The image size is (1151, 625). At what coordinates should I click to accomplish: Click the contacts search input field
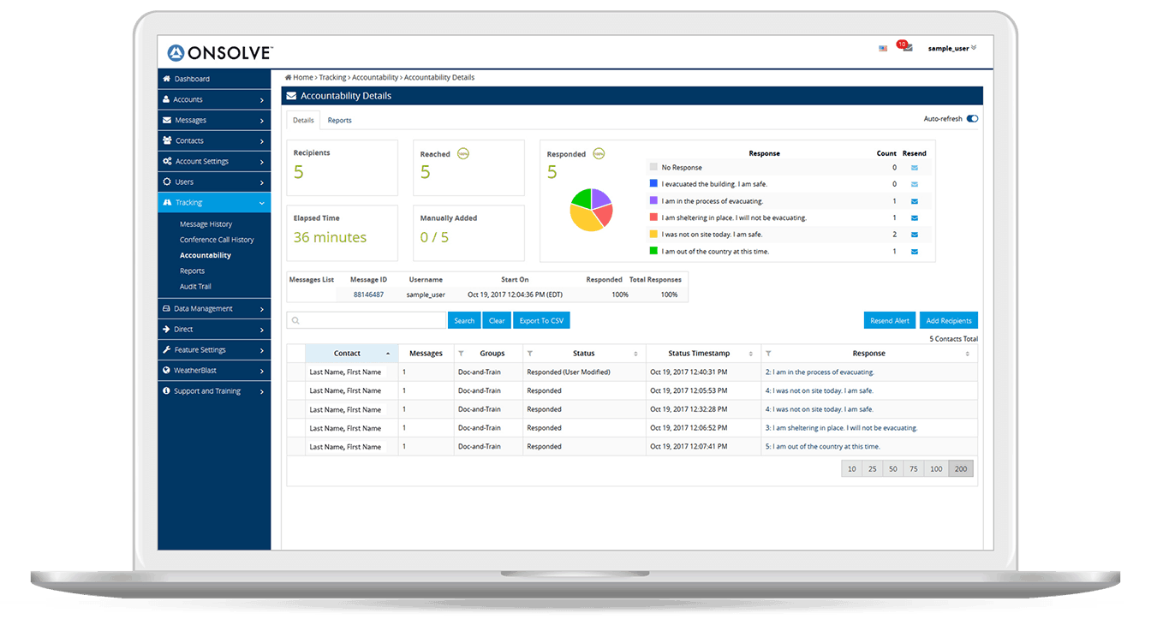pos(367,321)
